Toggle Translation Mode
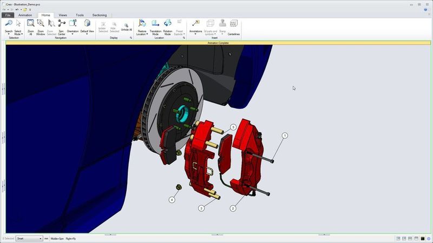The width and height of the screenshot is (433, 243). pyautogui.click(x=155, y=24)
